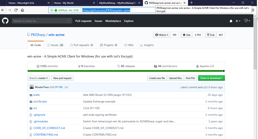Open the win-acme repository link
The image size is (258, 139).
[x=56, y=35]
